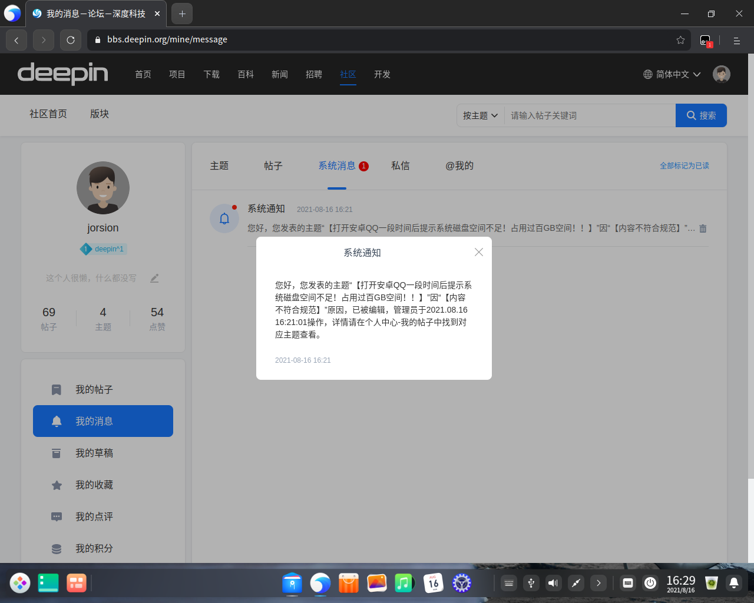Open the volume control in the tray
The image size is (754, 603).
click(x=553, y=583)
